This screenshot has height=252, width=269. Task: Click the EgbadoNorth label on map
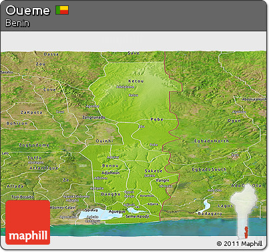pyautogui.click(x=212, y=141)
